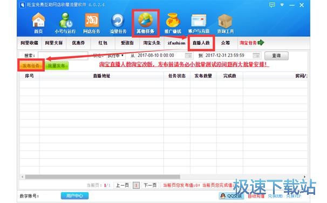
Task: Switch to 阿里火拼 tab
Action: click(x=54, y=43)
